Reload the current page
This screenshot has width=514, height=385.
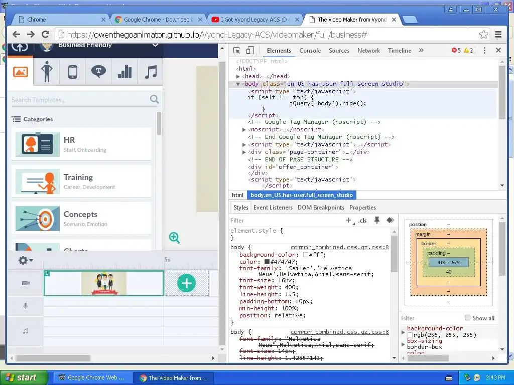point(46,34)
